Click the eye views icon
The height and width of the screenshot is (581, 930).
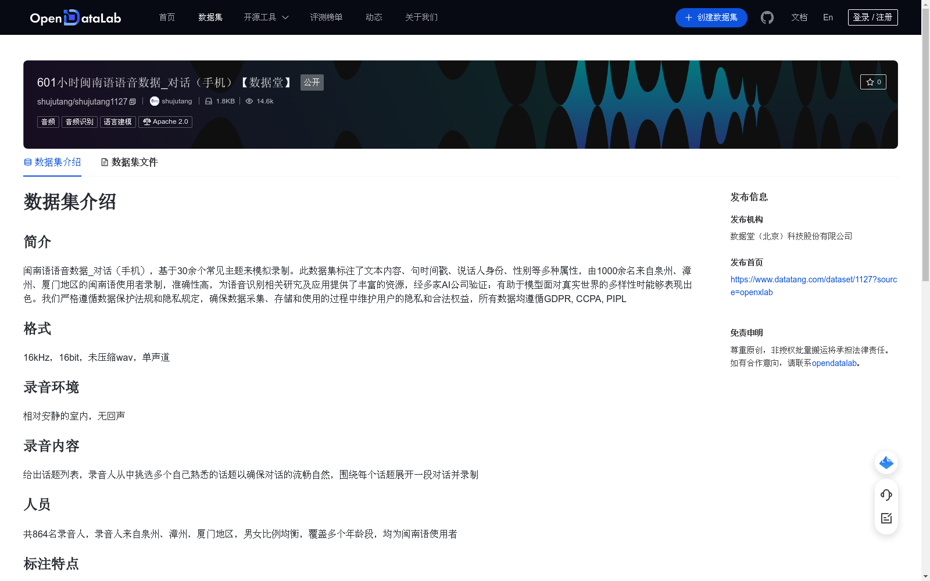[x=249, y=101]
